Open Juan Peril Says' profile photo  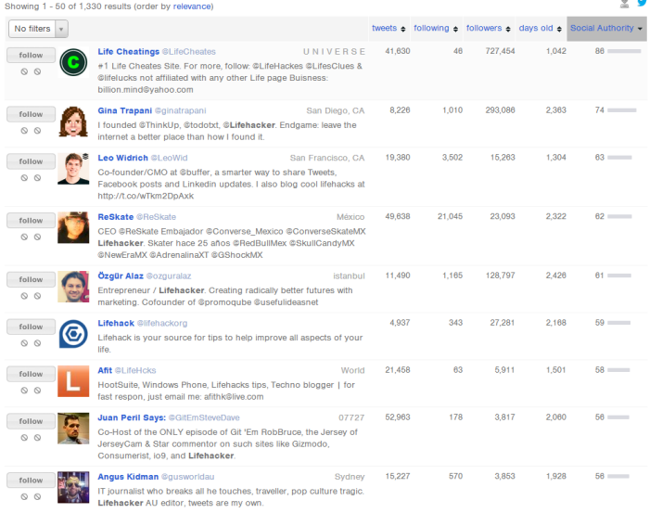[73, 429]
